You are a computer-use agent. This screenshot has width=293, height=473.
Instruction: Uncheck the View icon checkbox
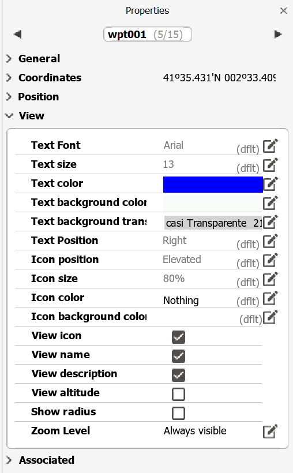pyautogui.click(x=178, y=337)
